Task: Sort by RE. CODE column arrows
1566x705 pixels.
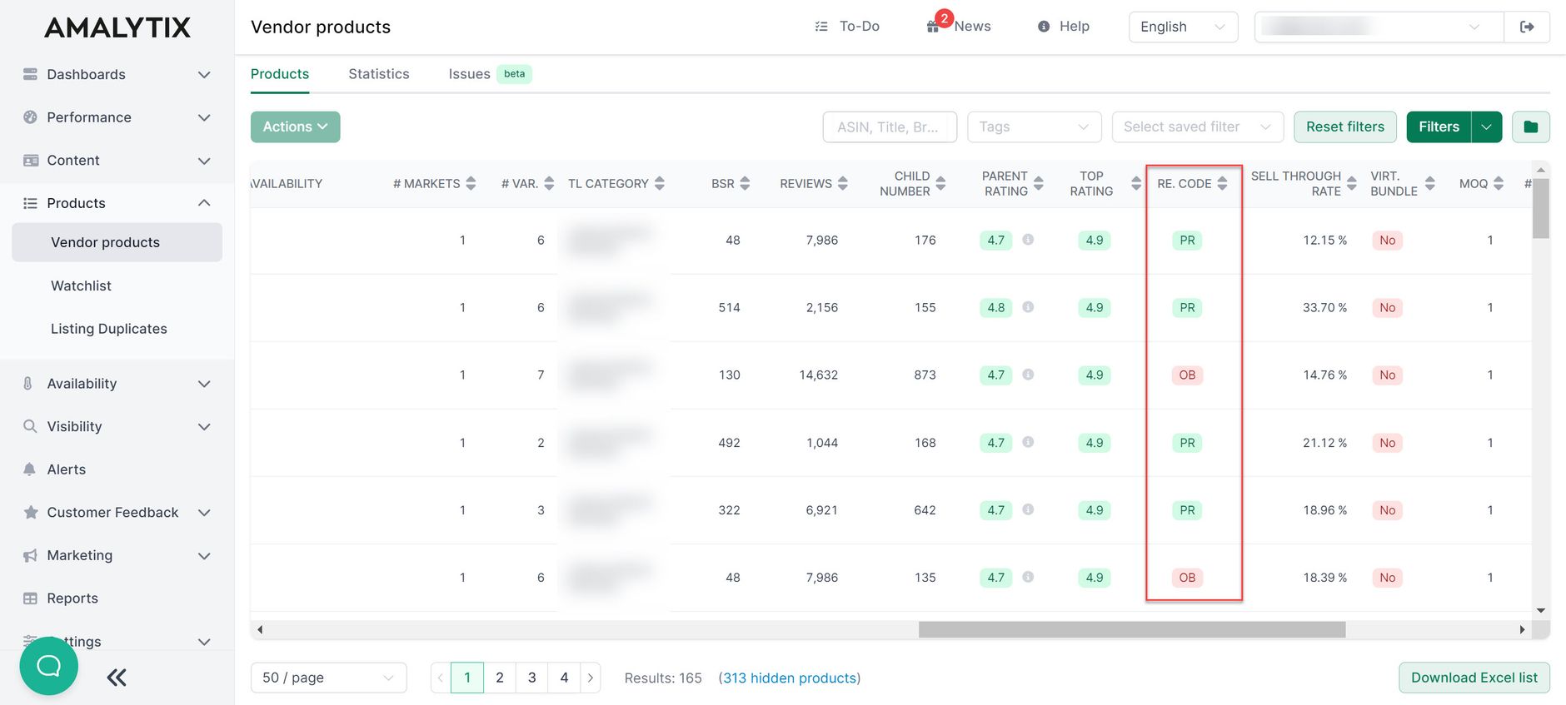Action: (x=1223, y=183)
